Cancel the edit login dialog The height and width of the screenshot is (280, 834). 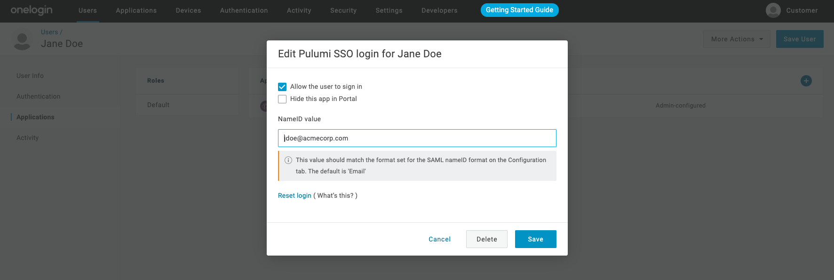click(x=439, y=239)
